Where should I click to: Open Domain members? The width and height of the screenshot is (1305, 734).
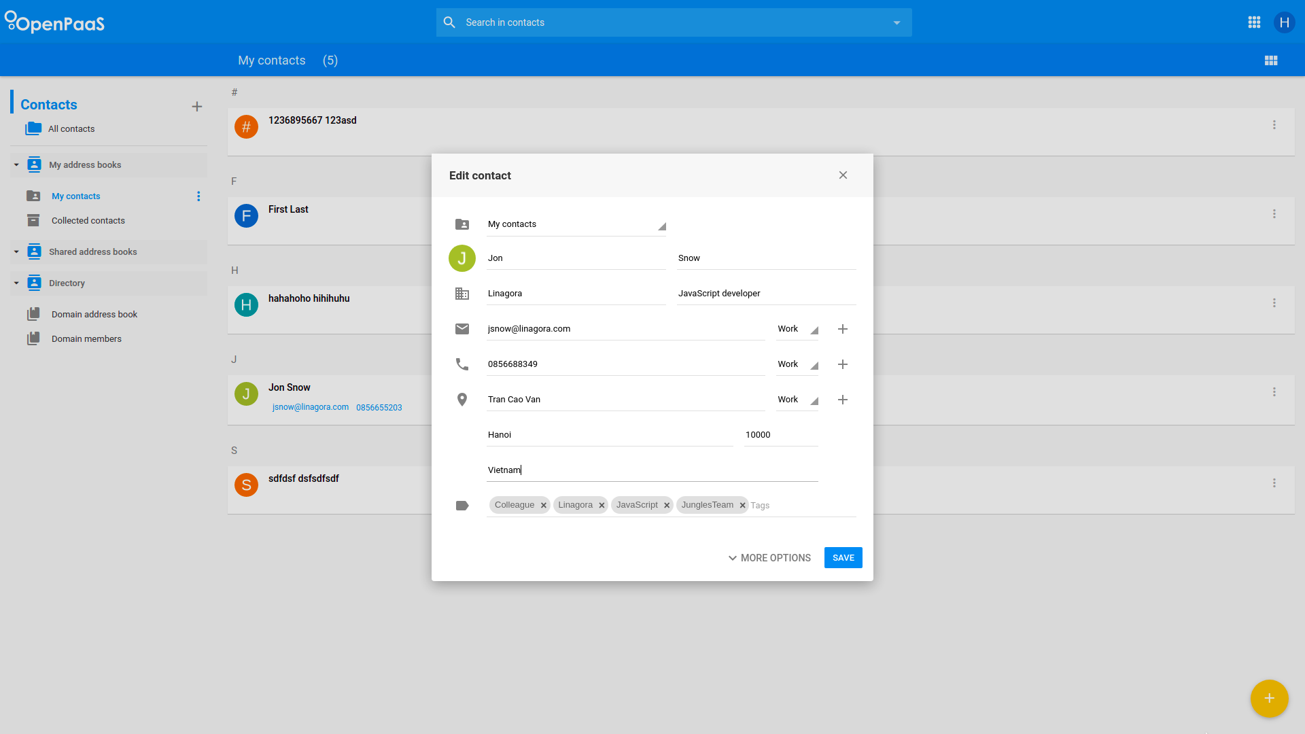point(86,338)
